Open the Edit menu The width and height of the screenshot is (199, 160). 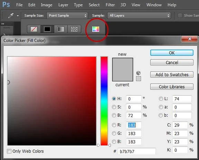pos(32,5)
